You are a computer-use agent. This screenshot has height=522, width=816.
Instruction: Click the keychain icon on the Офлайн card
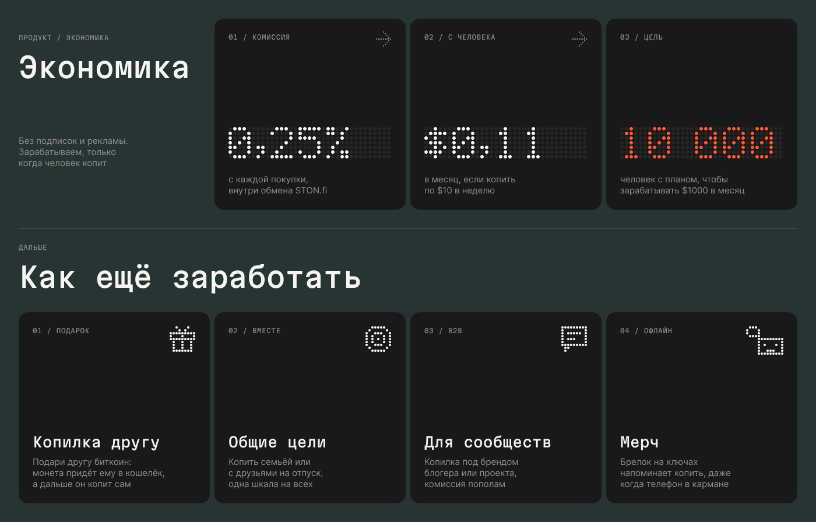[x=765, y=341]
